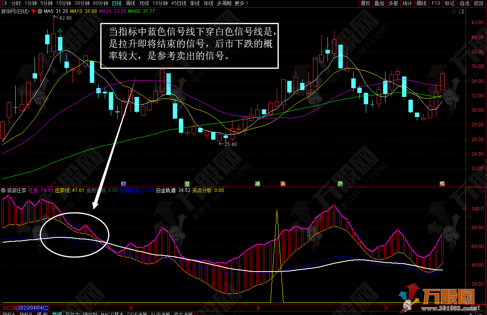Click the 叠加 overlay button
This screenshot has height=315, width=487.
tap(379, 3)
